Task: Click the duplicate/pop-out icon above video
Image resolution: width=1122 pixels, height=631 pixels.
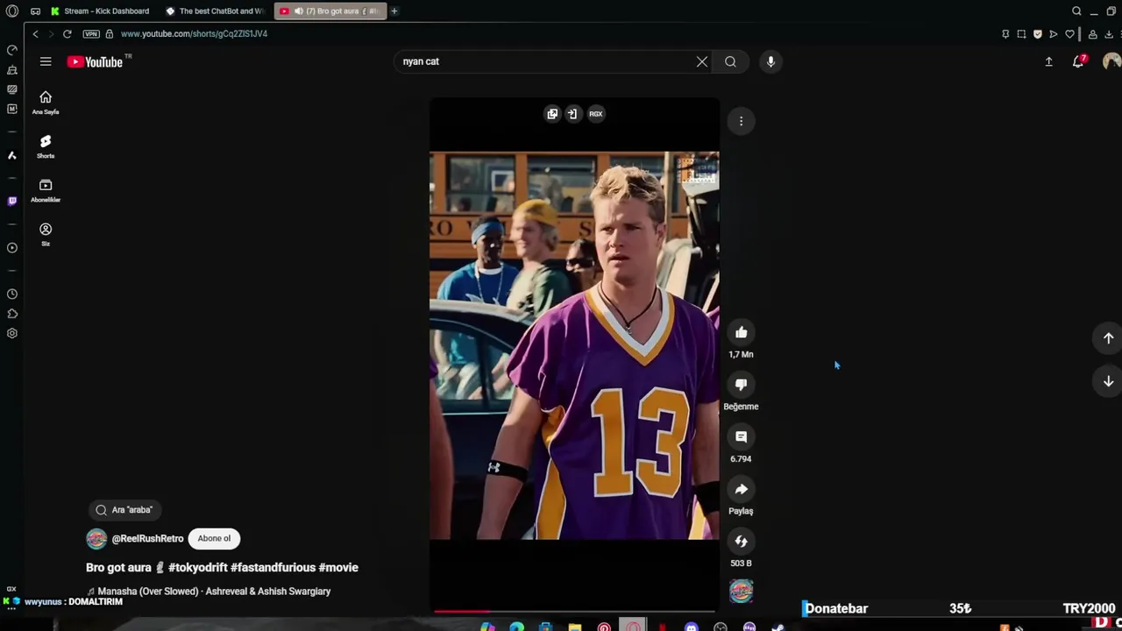Action: [552, 114]
